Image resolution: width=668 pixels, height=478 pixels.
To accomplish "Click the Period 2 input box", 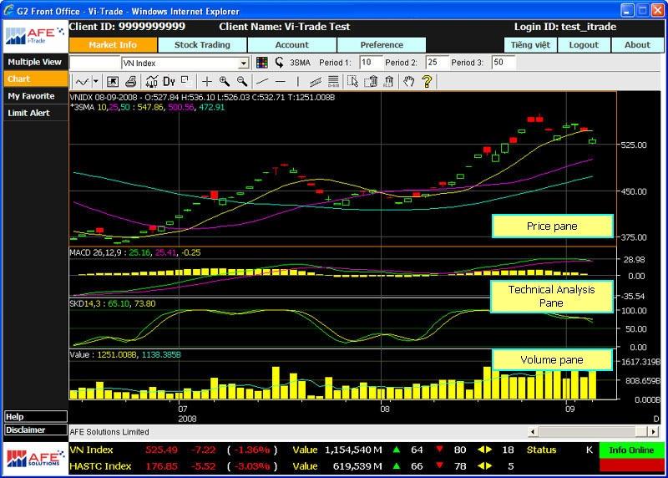I will (x=435, y=62).
